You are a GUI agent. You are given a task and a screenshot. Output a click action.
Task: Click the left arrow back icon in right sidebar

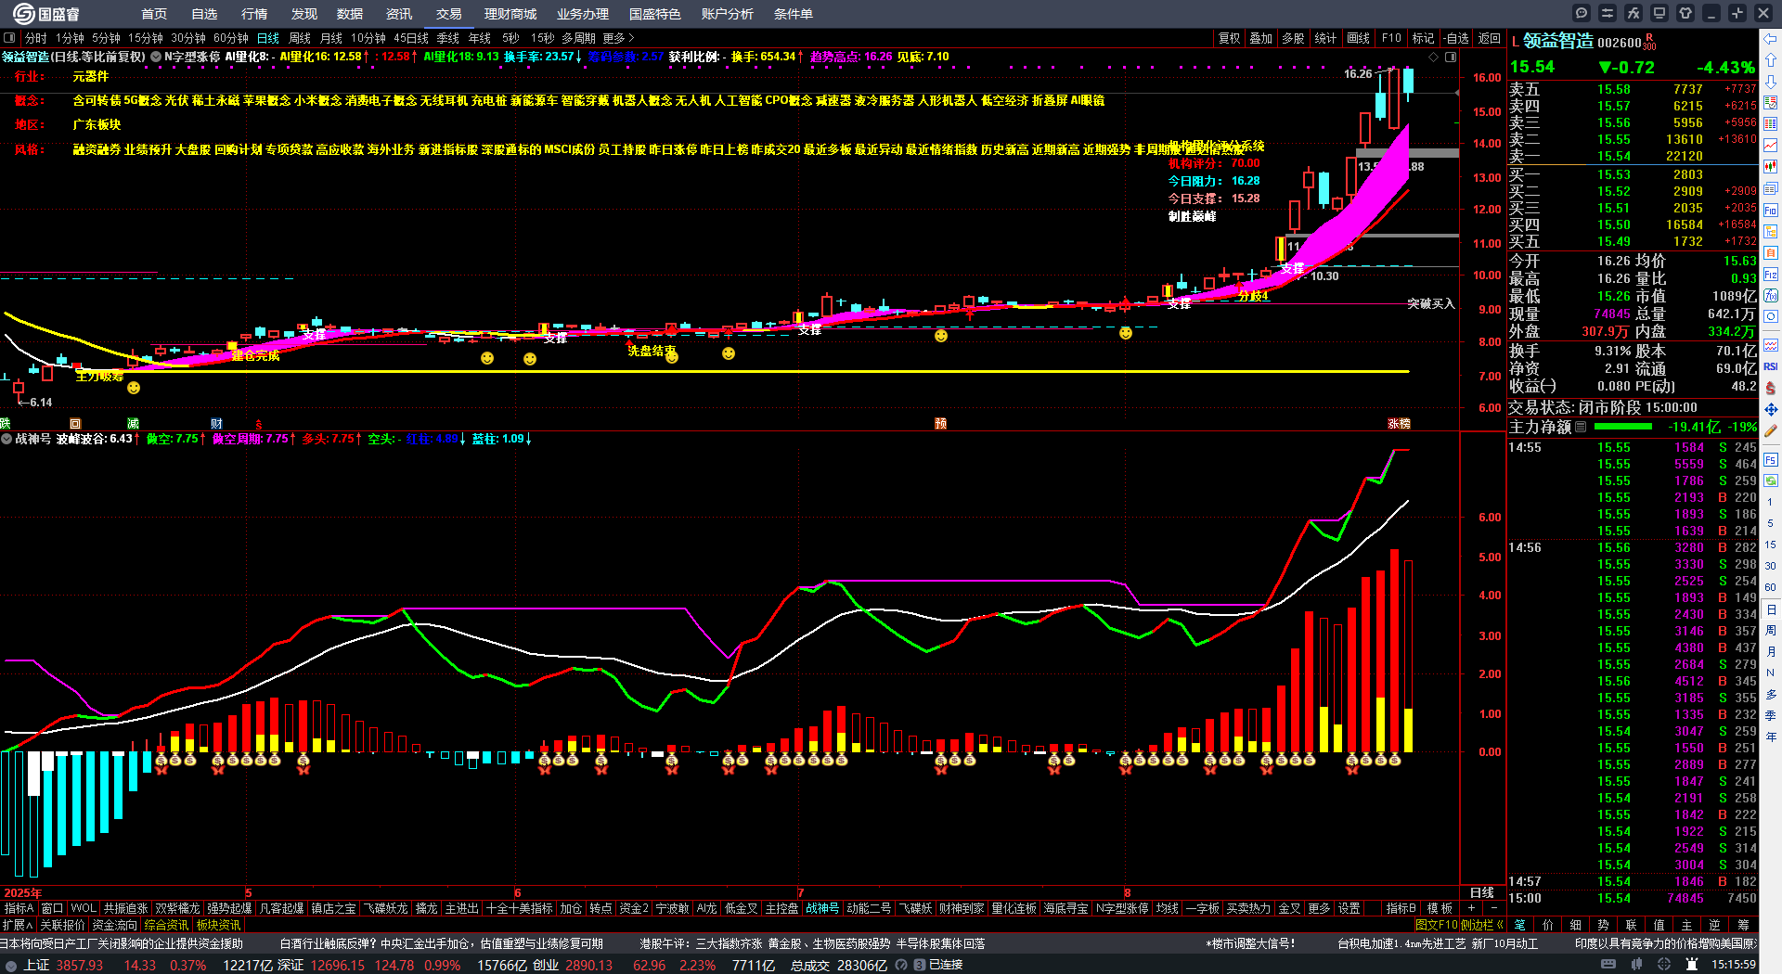[x=1771, y=38]
